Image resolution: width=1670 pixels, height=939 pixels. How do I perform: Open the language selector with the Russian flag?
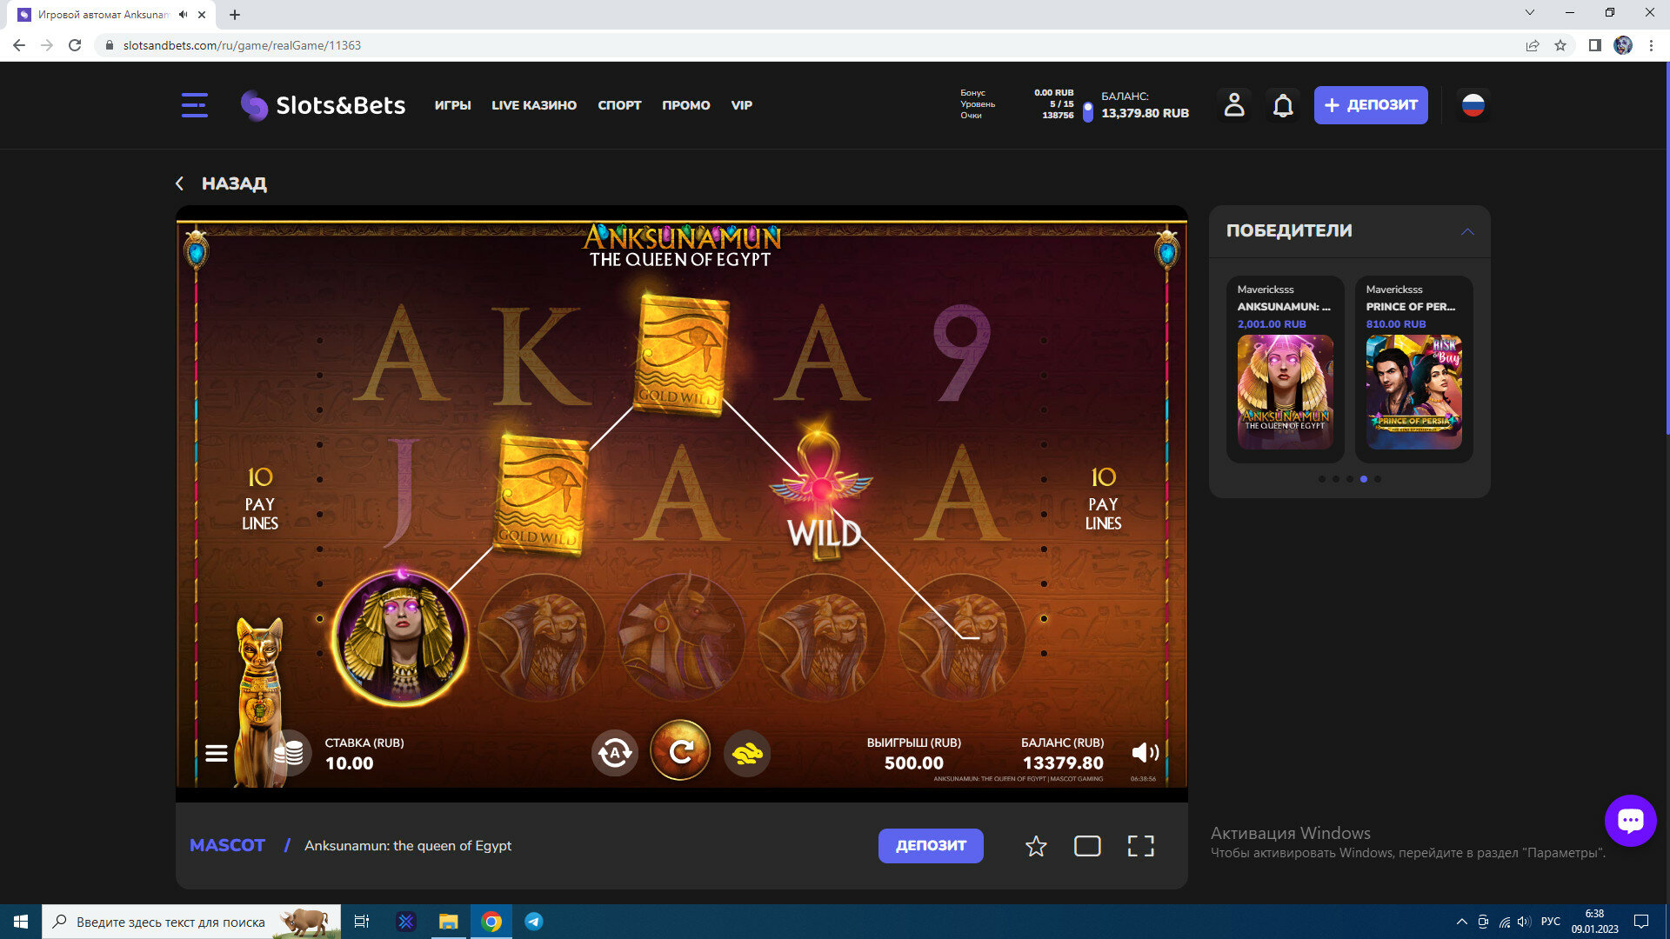pyautogui.click(x=1473, y=105)
